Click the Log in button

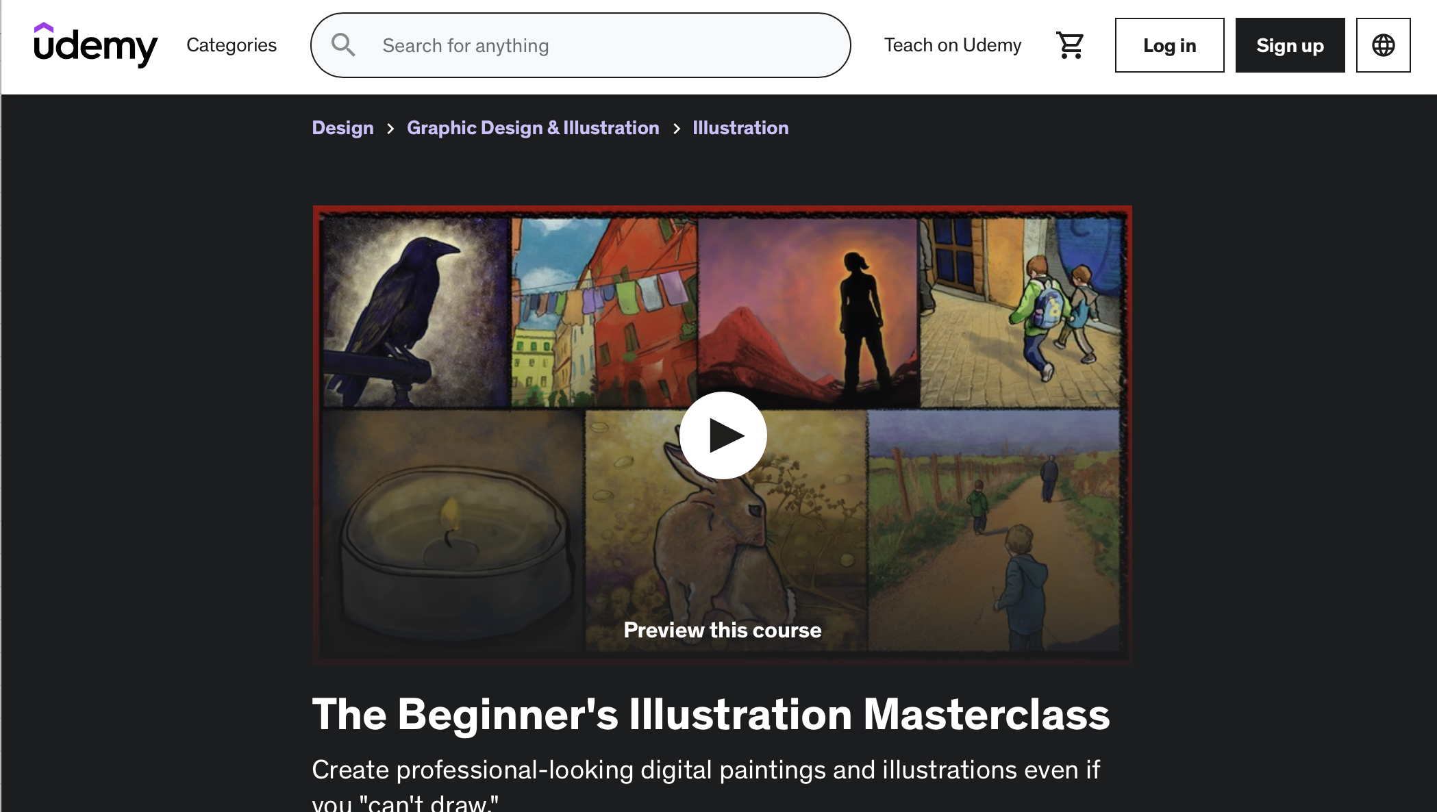[1170, 45]
